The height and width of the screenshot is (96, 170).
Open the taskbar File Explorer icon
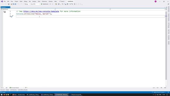click(x=8, y=95)
